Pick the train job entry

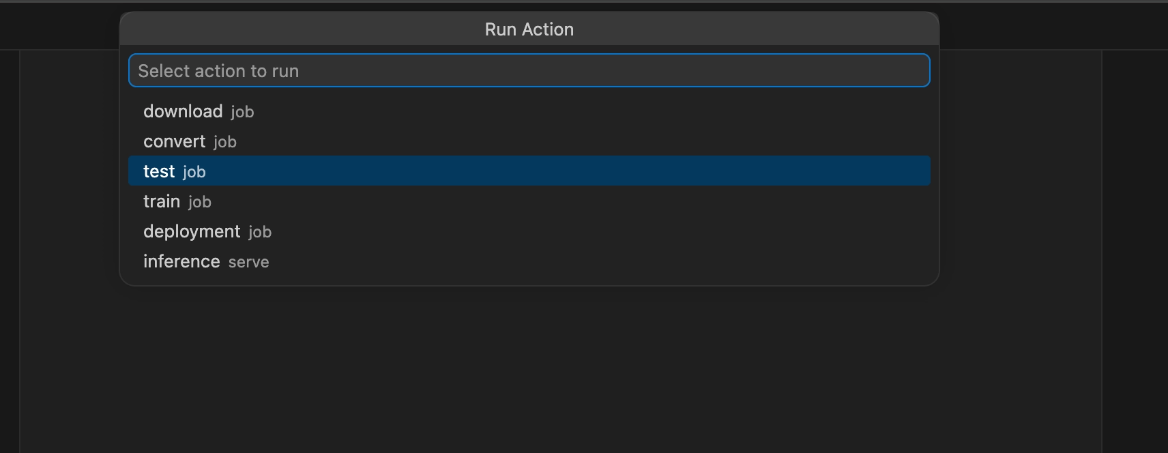[529, 201]
